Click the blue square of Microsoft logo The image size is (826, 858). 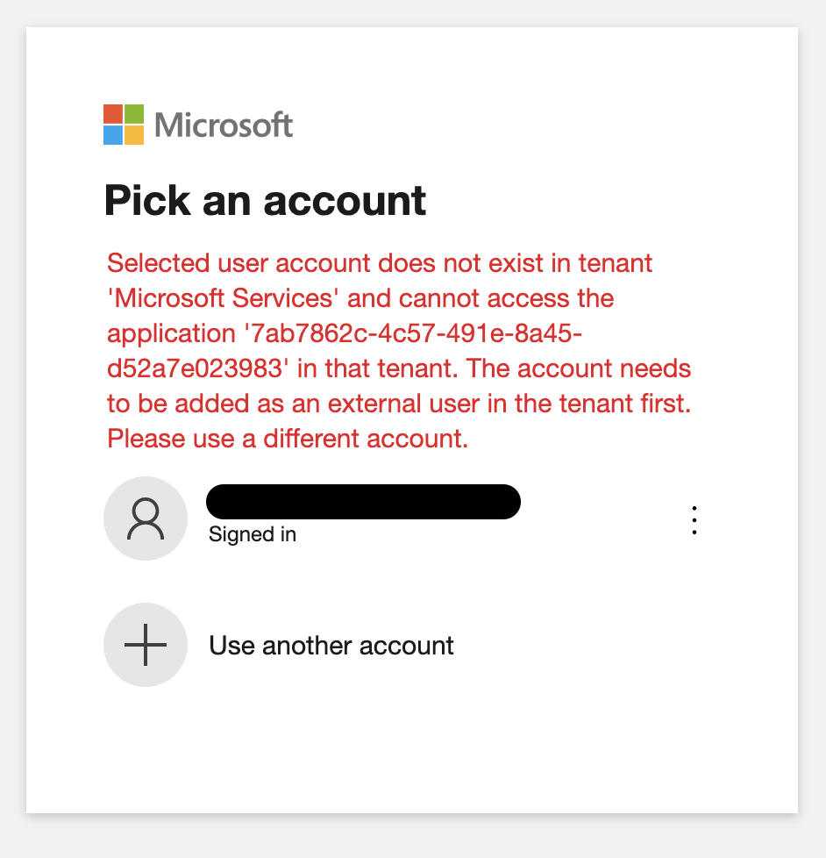tap(113, 135)
